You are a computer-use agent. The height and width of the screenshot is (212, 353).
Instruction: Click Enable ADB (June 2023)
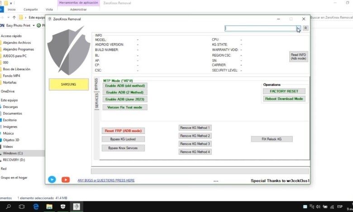click(x=125, y=99)
